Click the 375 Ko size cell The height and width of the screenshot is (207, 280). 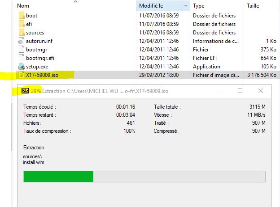pos(268,50)
